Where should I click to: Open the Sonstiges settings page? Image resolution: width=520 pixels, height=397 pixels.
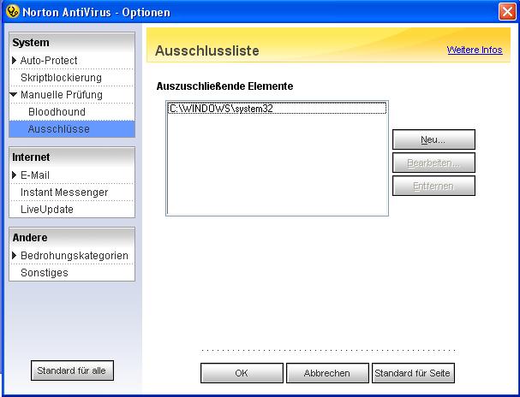45,273
